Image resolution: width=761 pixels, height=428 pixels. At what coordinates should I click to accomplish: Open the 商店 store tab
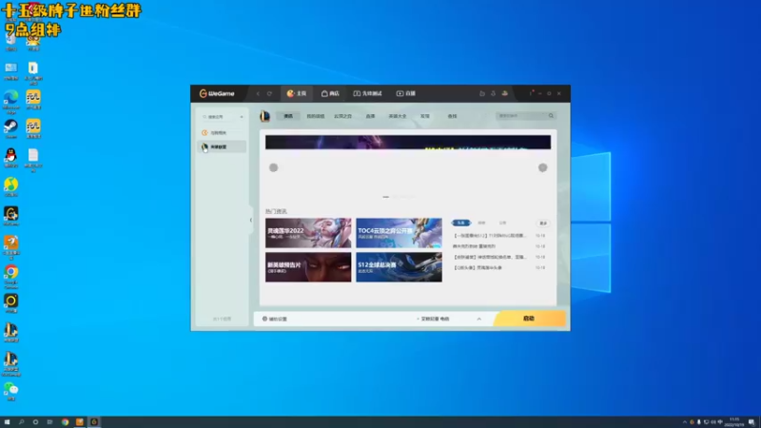coord(330,93)
